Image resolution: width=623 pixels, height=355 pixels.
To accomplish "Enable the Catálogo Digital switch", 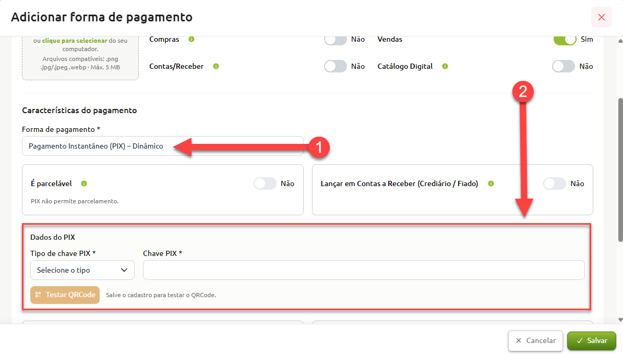I will (564, 66).
